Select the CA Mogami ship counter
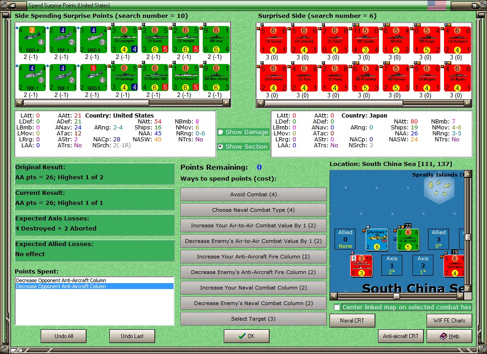Viewport: 487px width, 354px height. [x=427, y=78]
